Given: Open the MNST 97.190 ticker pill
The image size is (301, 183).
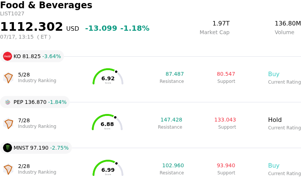Looking at the screenshot, I should pos(36,148).
